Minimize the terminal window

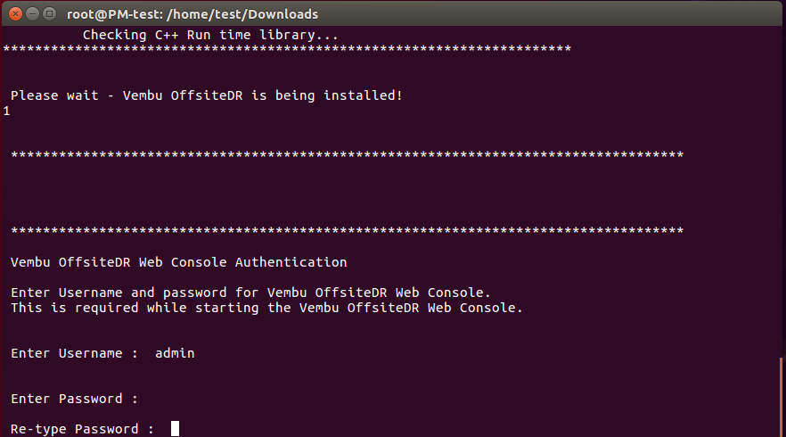[x=33, y=14]
